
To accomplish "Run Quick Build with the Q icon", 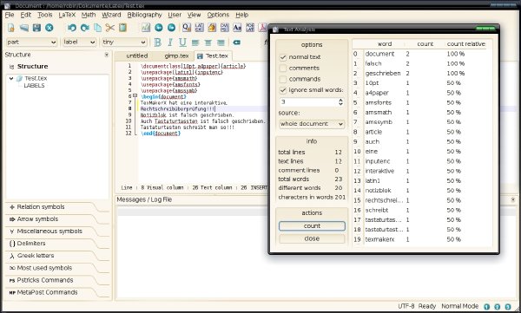I will point(187,28).
